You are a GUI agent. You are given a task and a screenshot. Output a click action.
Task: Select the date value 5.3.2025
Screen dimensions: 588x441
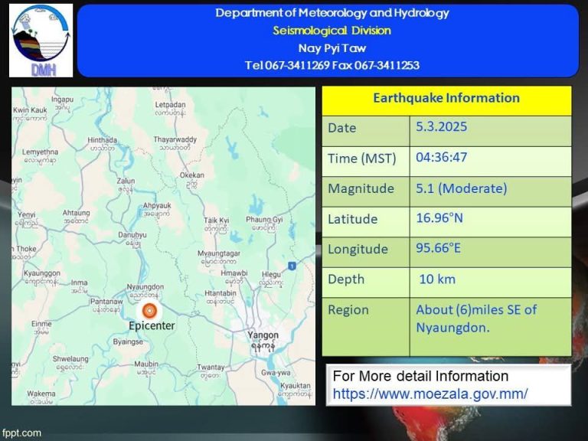pos(441,127)
